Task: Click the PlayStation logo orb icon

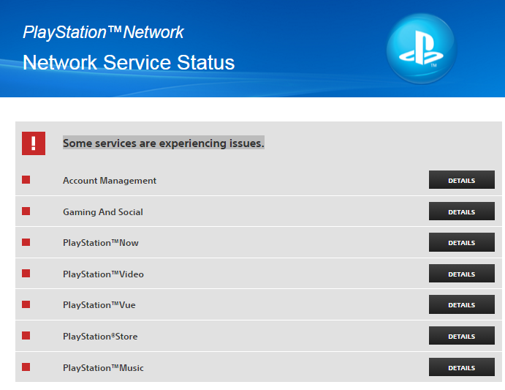Action: click(x=421, y=49)
